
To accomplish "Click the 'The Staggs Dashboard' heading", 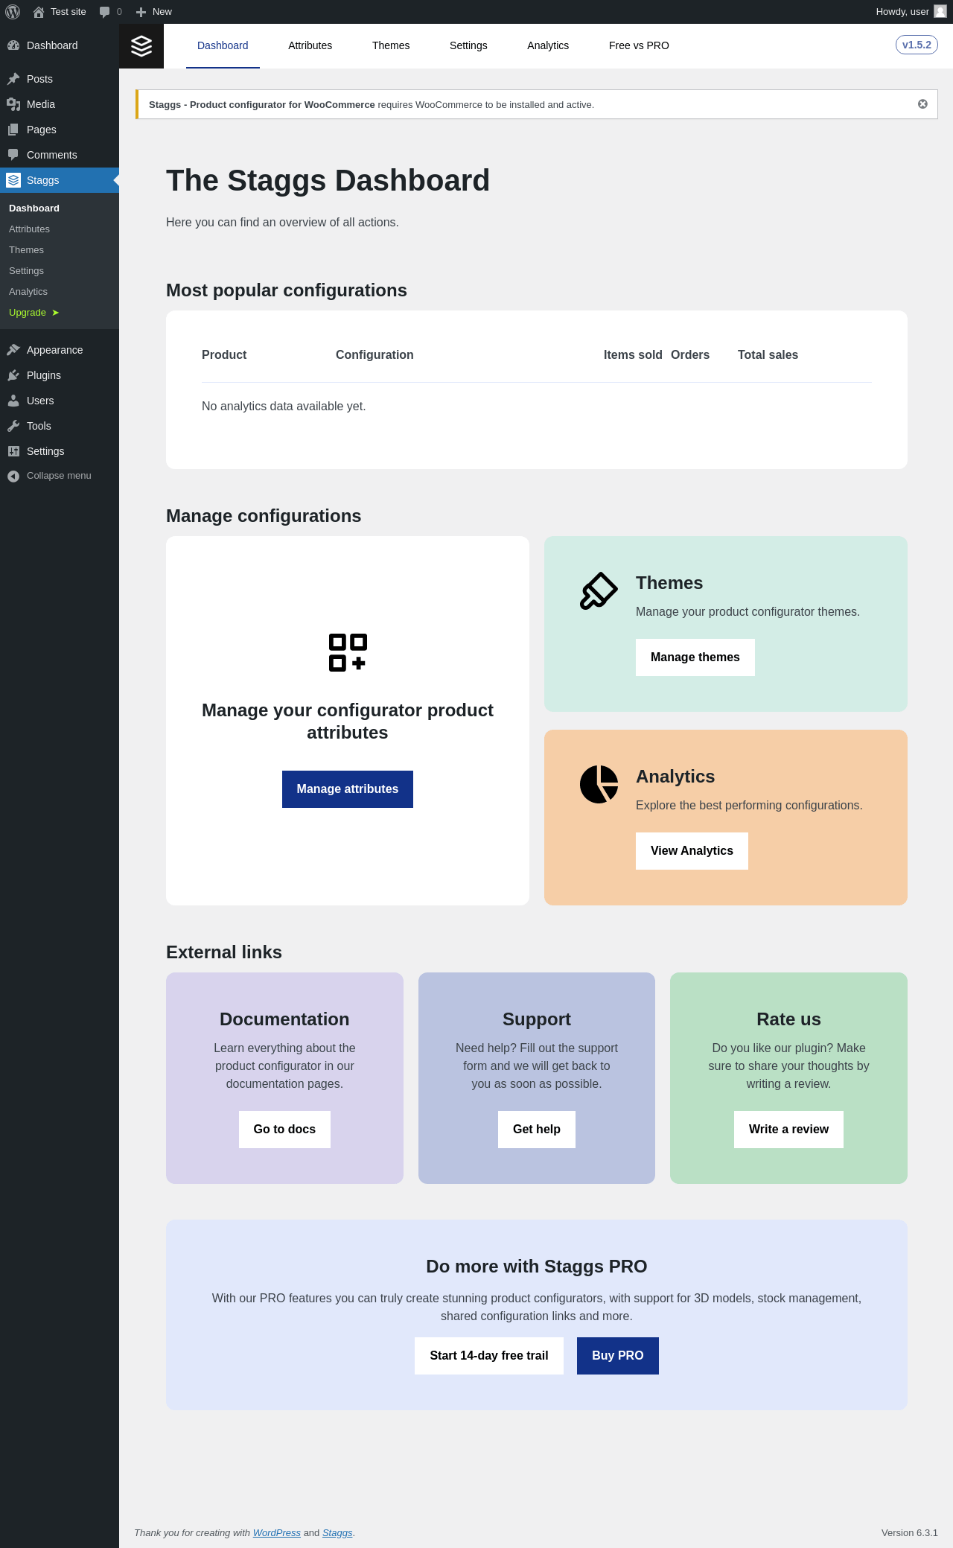I will coord(328,181).
